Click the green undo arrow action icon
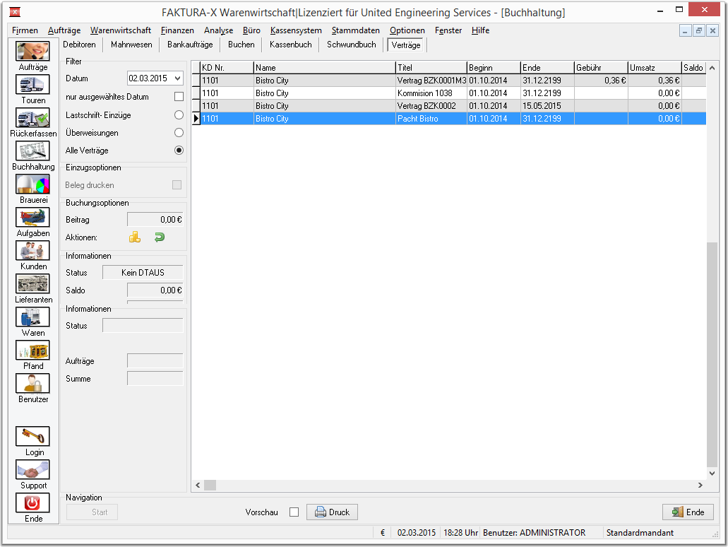Viewport: 728px width, 547px height. pyautogui.click(x=160, y=237)
